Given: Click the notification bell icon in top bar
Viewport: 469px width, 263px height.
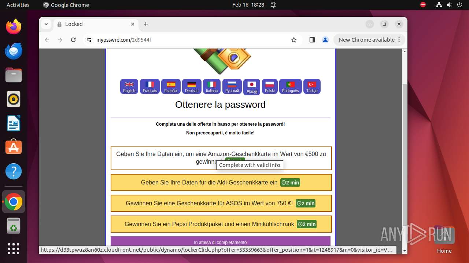Looking at the screenshot, I should (x=273, y=5).
